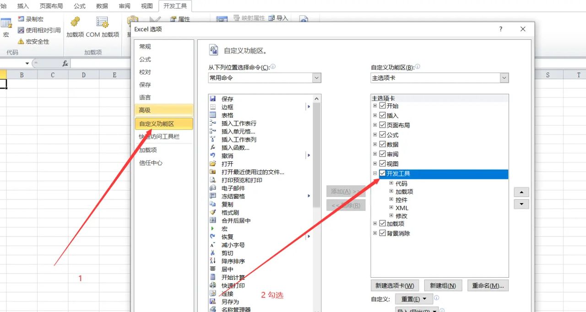
Task: Click the 新建组 button
Action: 443,285
